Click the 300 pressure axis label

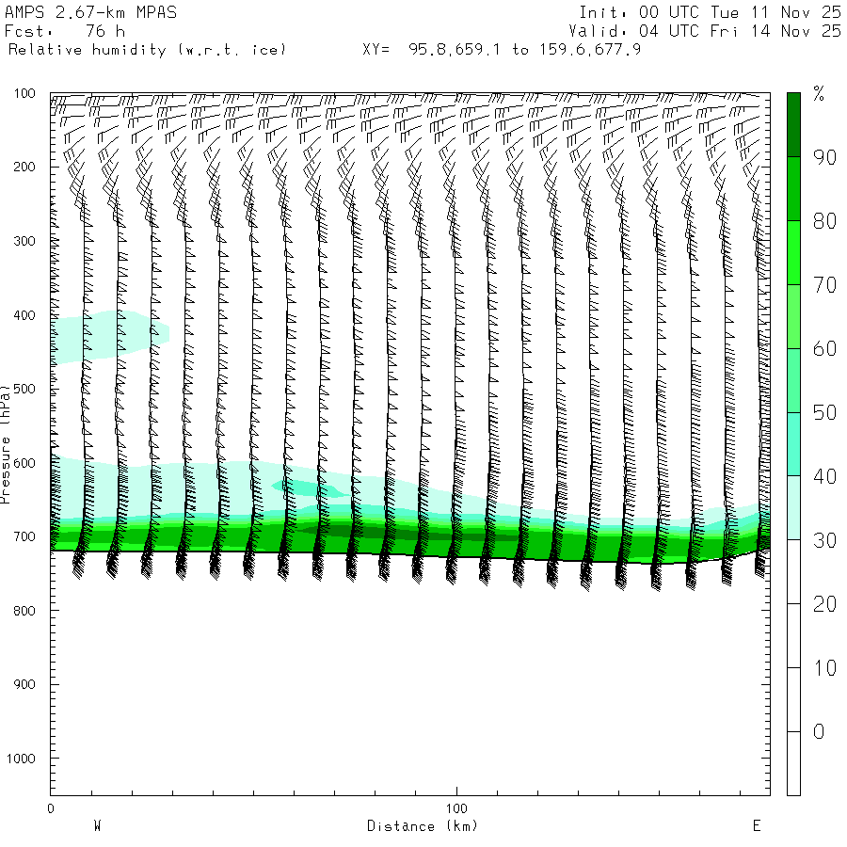(x=24, y=241)
